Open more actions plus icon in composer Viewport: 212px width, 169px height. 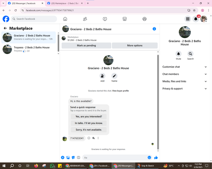[x=63, y=158]
